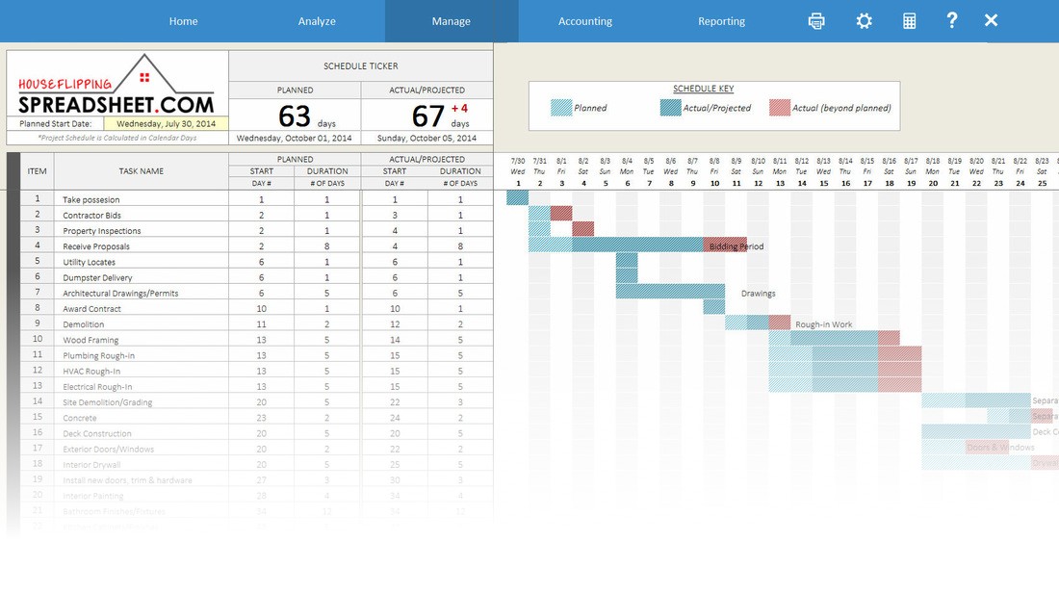
Task: Open the Analyze section
Action: (x=316, y=20)
